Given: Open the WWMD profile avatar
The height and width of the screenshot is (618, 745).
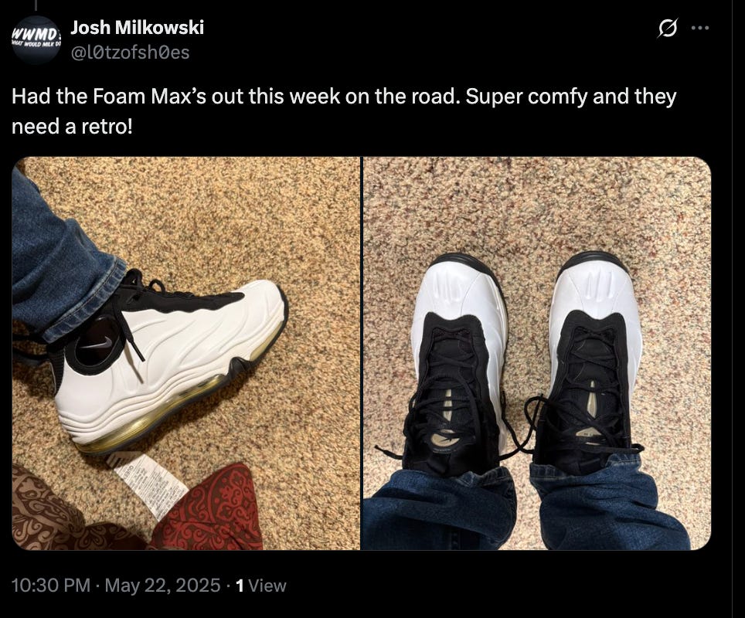Looking at the screenshot, I should (x=36, y=40).
